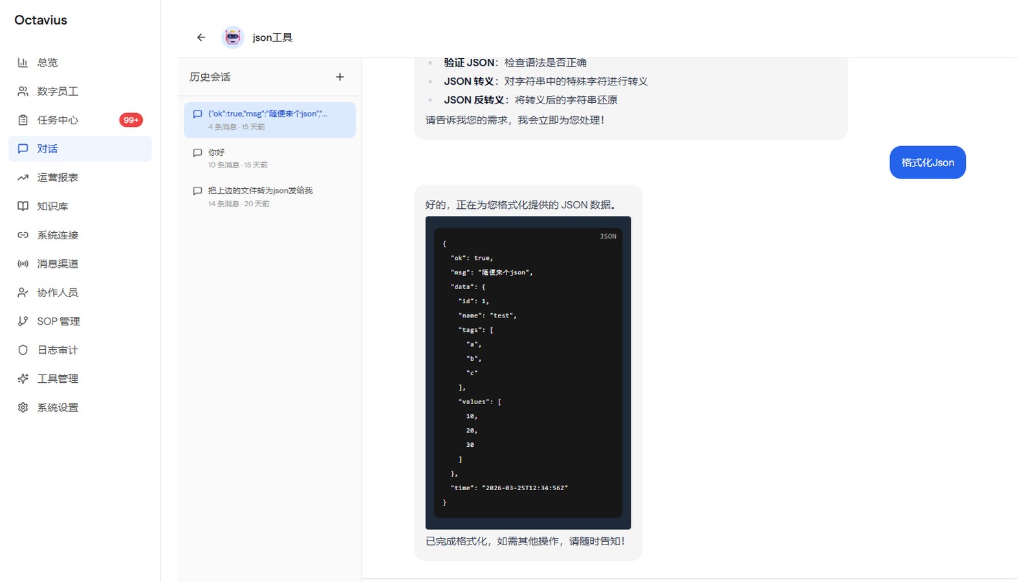Click the JSON label in code block
The height and width of the screenshot is (582, 1035).
(608, 237)
